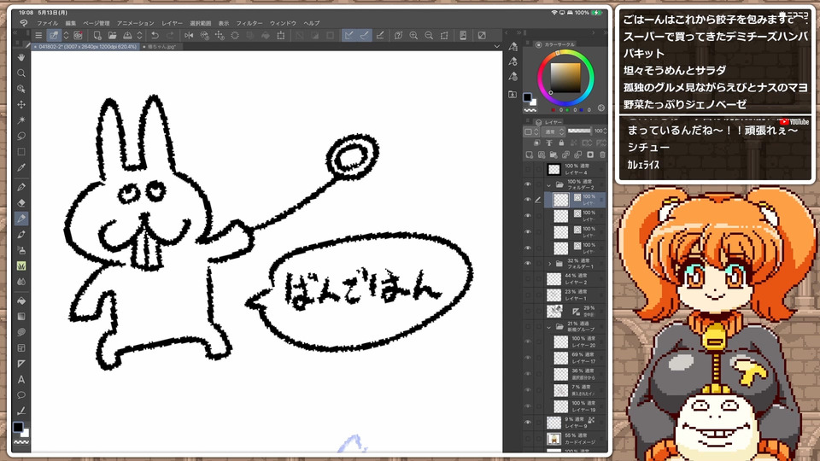Viewport: 820px width, 461px height.
Task: Show the hidden レイヤー 2 layer
Action: coord(528,279)
